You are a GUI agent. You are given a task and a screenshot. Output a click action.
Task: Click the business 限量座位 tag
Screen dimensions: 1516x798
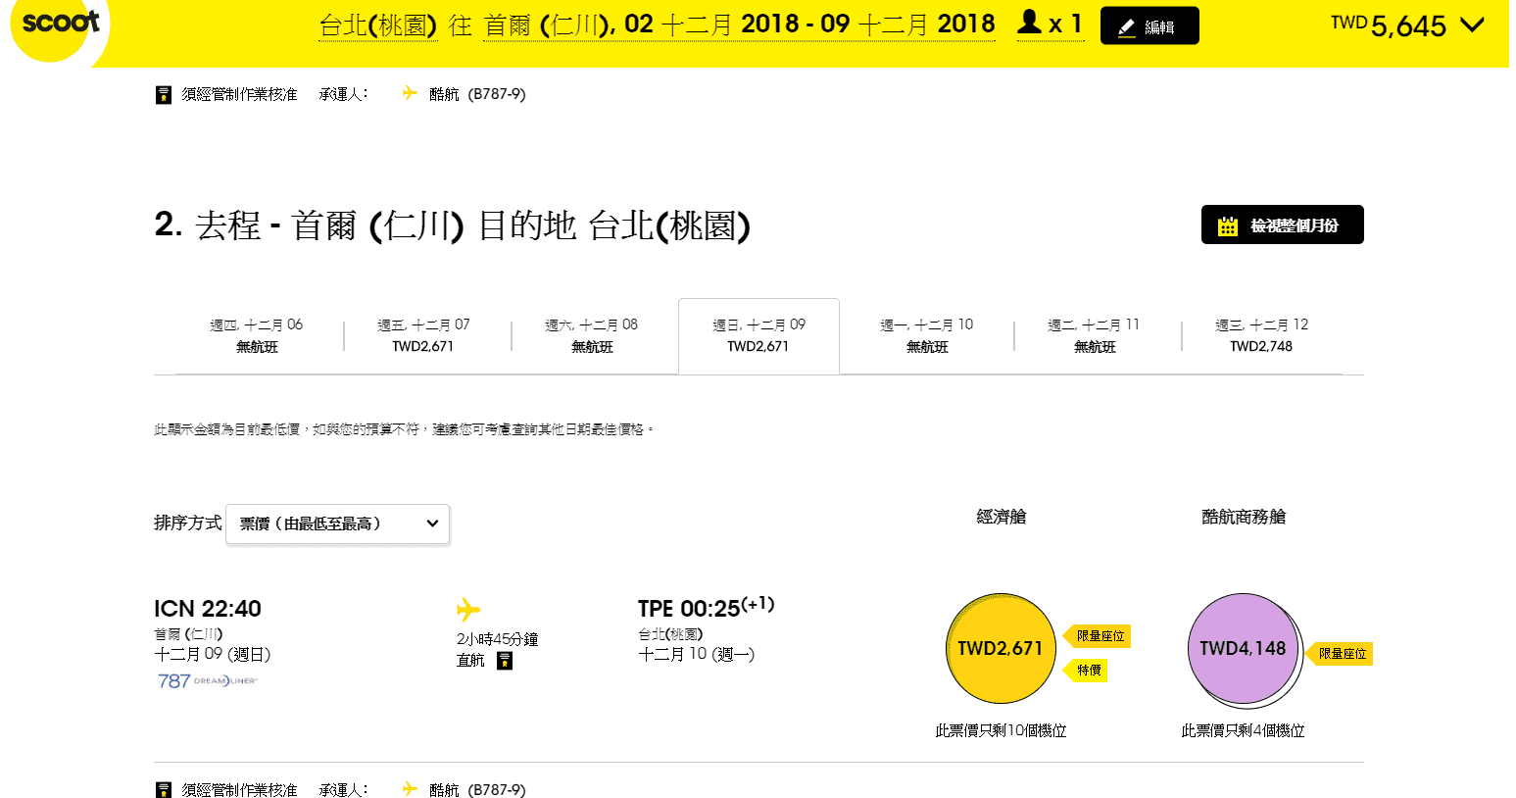click(x=1340, y=654)
